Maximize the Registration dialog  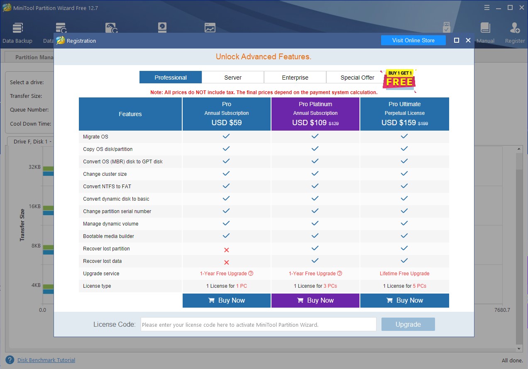pyautogui.click(x=457, y=40)
